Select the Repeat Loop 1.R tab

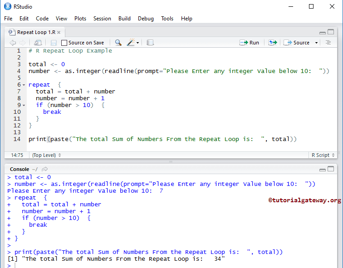click(35, 32)
